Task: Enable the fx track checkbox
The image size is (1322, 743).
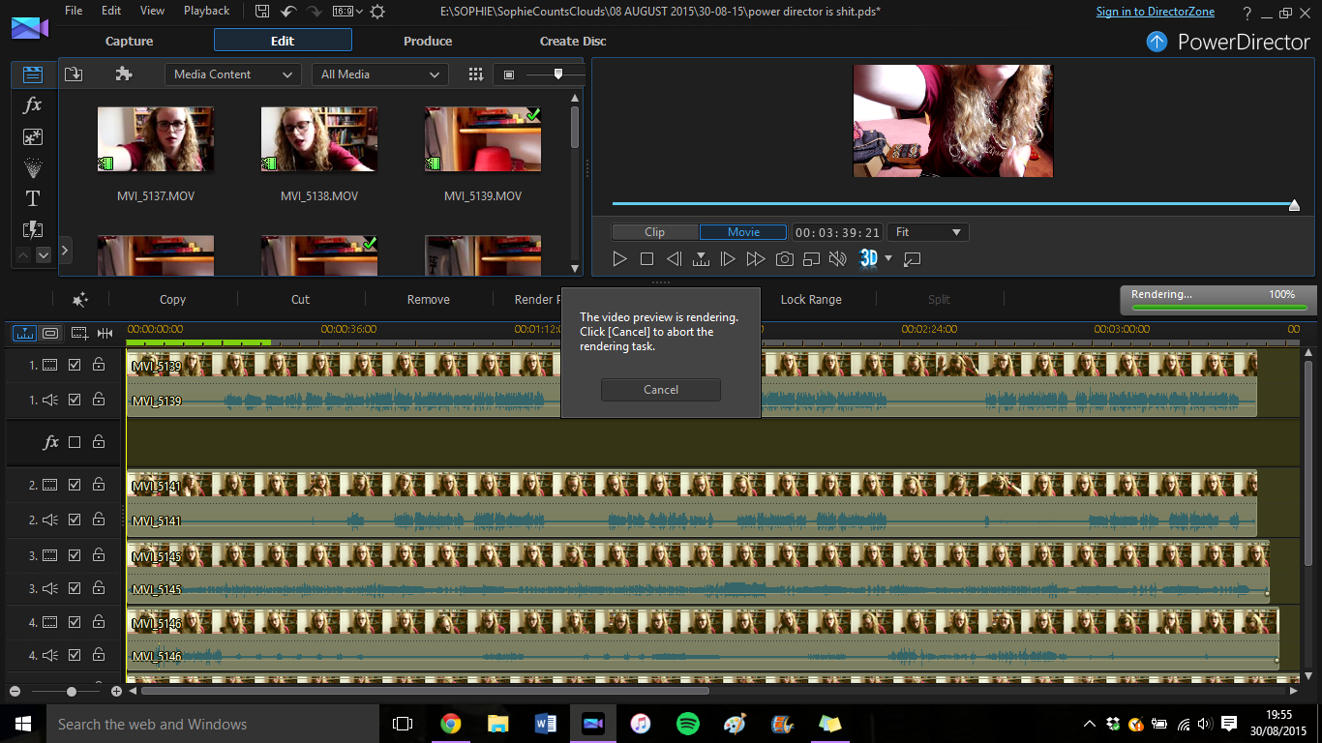Action: tap(75, 442)
